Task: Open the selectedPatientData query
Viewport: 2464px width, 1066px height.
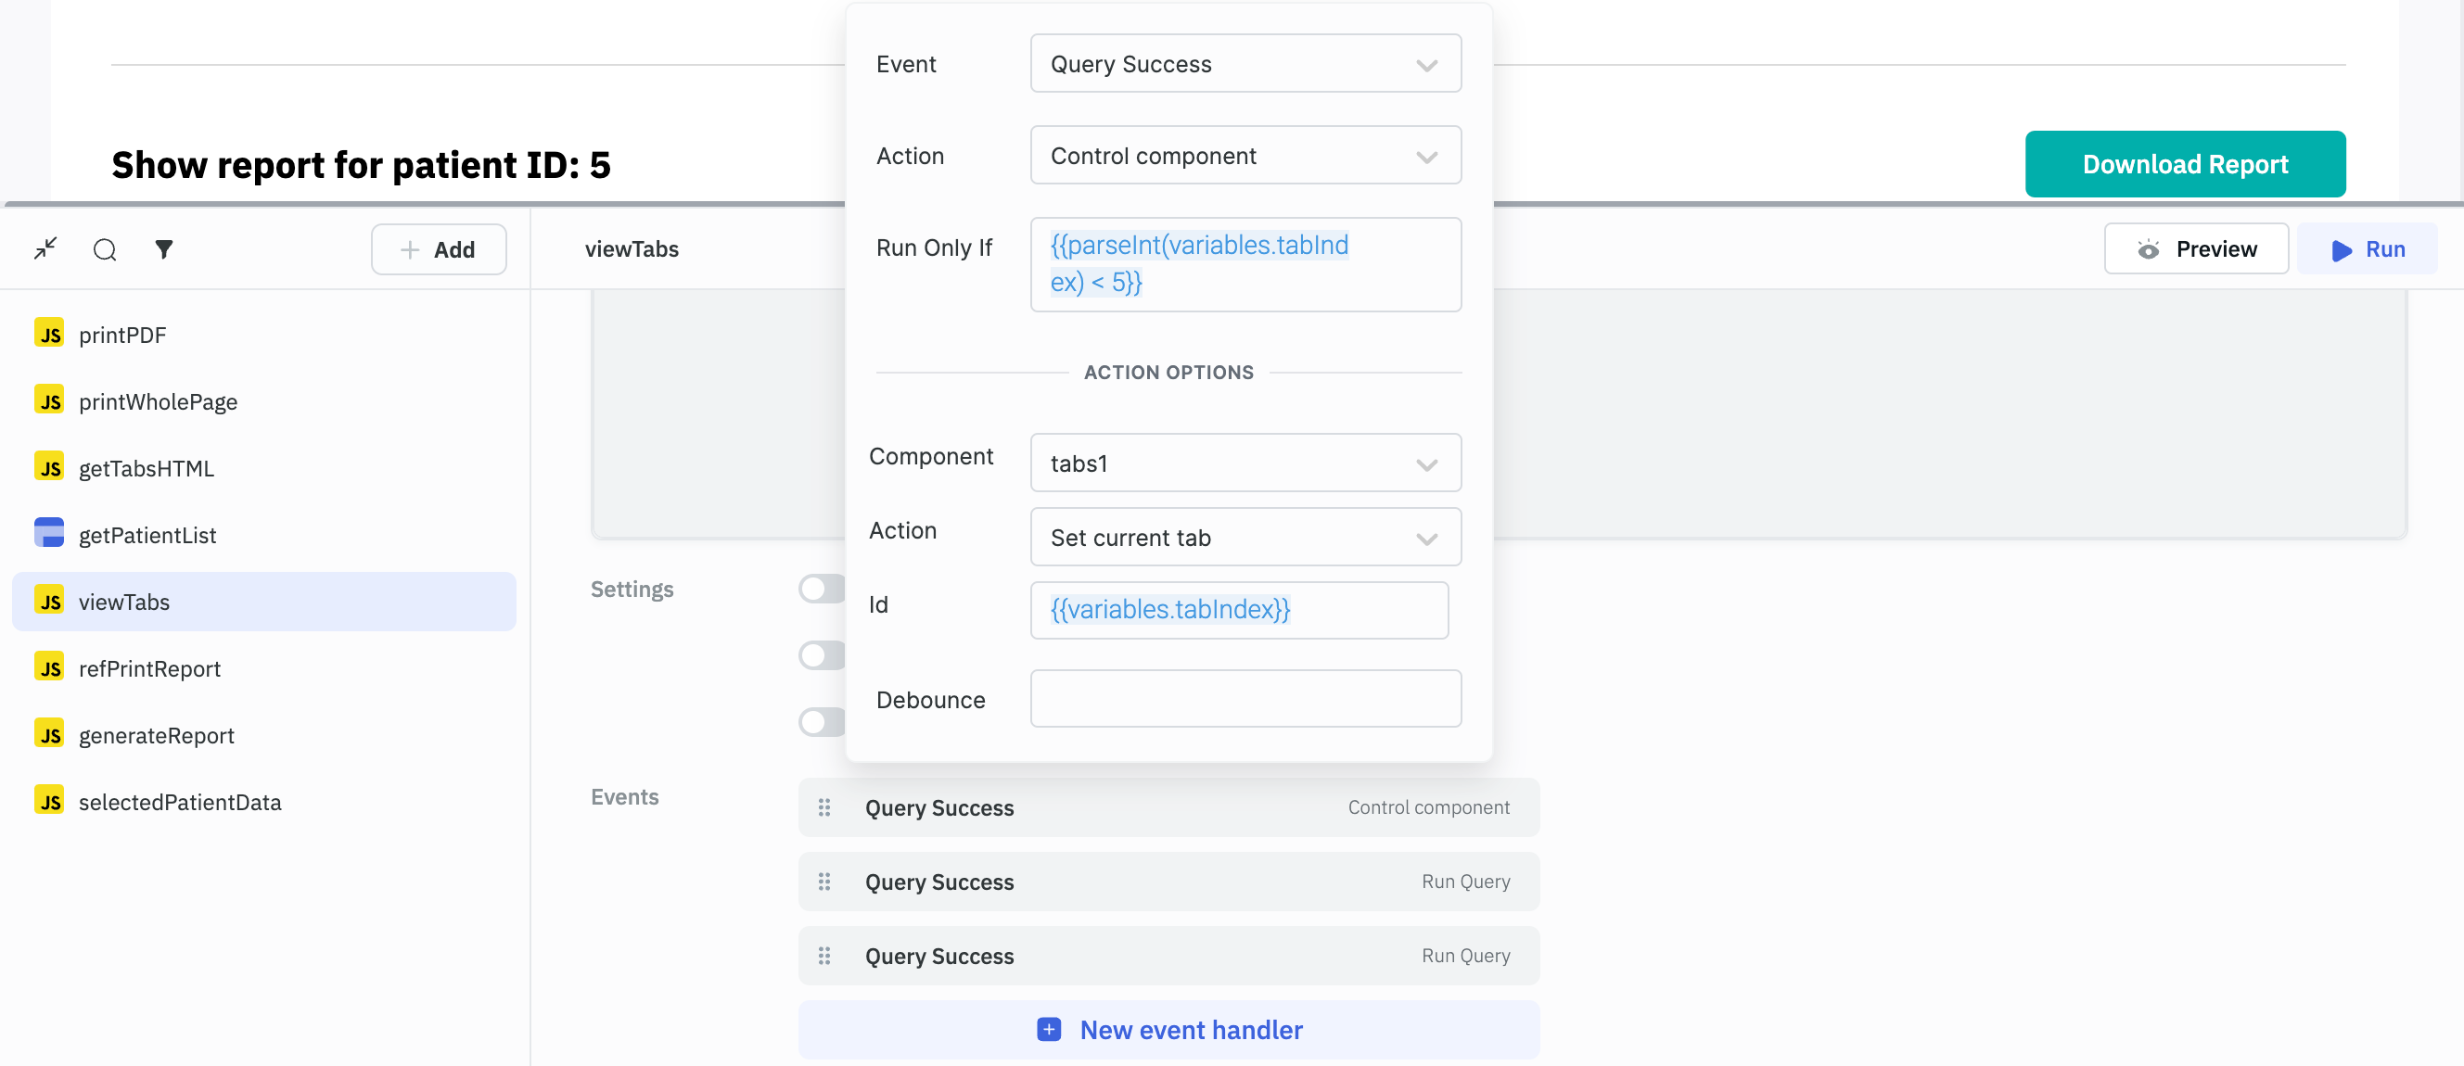Action: [179, 802]
